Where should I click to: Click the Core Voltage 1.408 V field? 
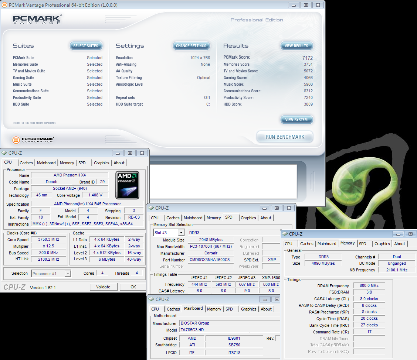(x=95, y=195)
